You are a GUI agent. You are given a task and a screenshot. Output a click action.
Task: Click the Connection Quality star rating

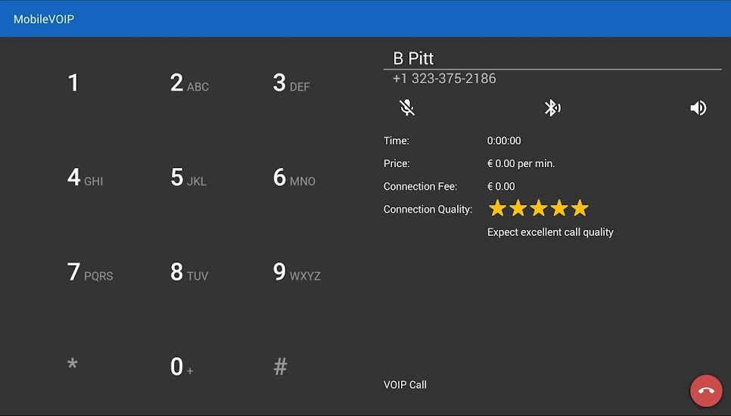tap(539, 208)
